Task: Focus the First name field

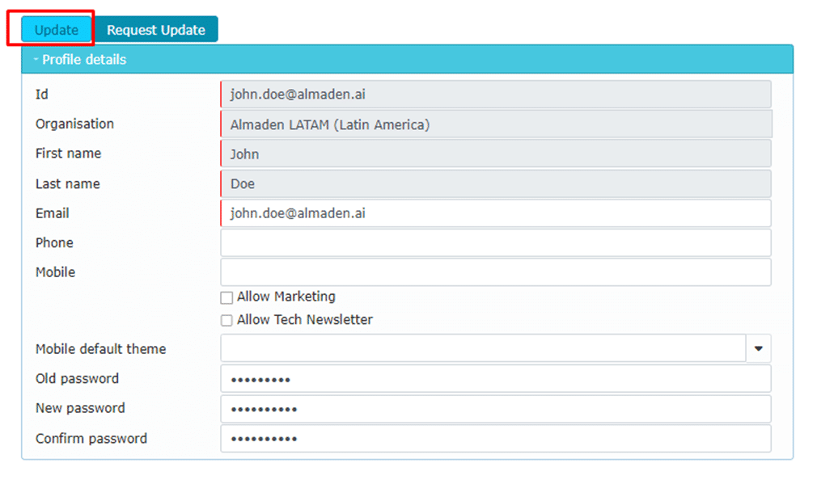Action: [495, 154]
